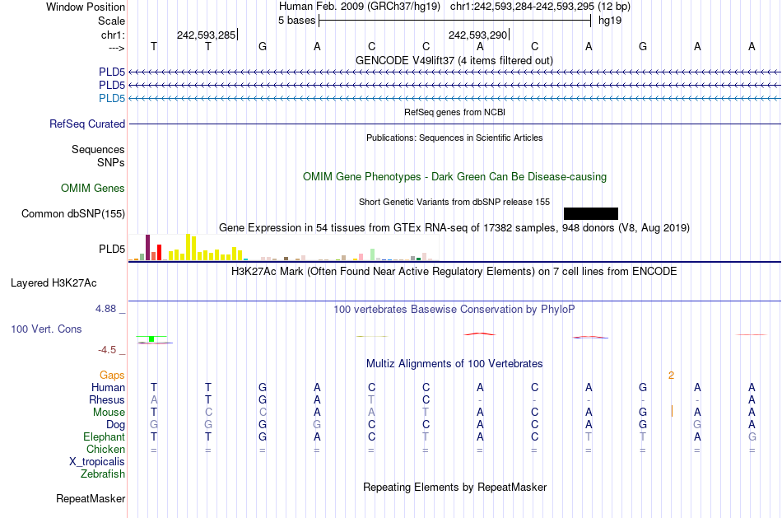Open the '100 Vert. Cons' track label
The height and width of the screenshot is (518, 782).
[x=46, y=329]
